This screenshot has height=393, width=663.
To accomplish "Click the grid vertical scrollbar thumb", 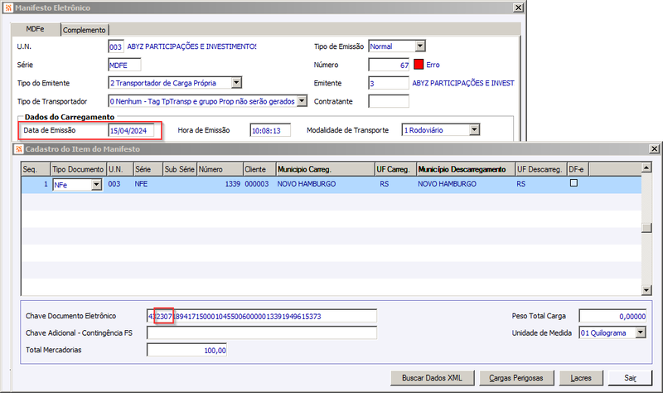I will point(646,228).
